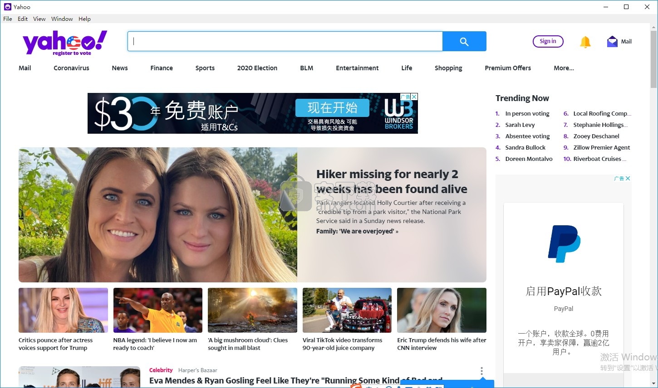Click 'Trending Now' heading
The image size is (658, 388).
click(x=522, y=98)
